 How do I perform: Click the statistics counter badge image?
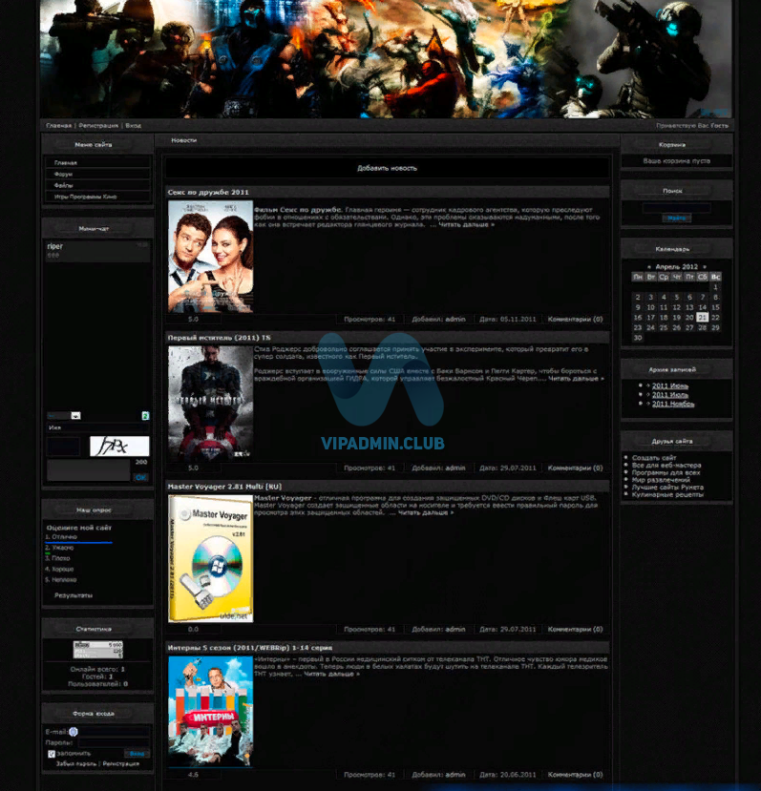click(x=98, y=649)
